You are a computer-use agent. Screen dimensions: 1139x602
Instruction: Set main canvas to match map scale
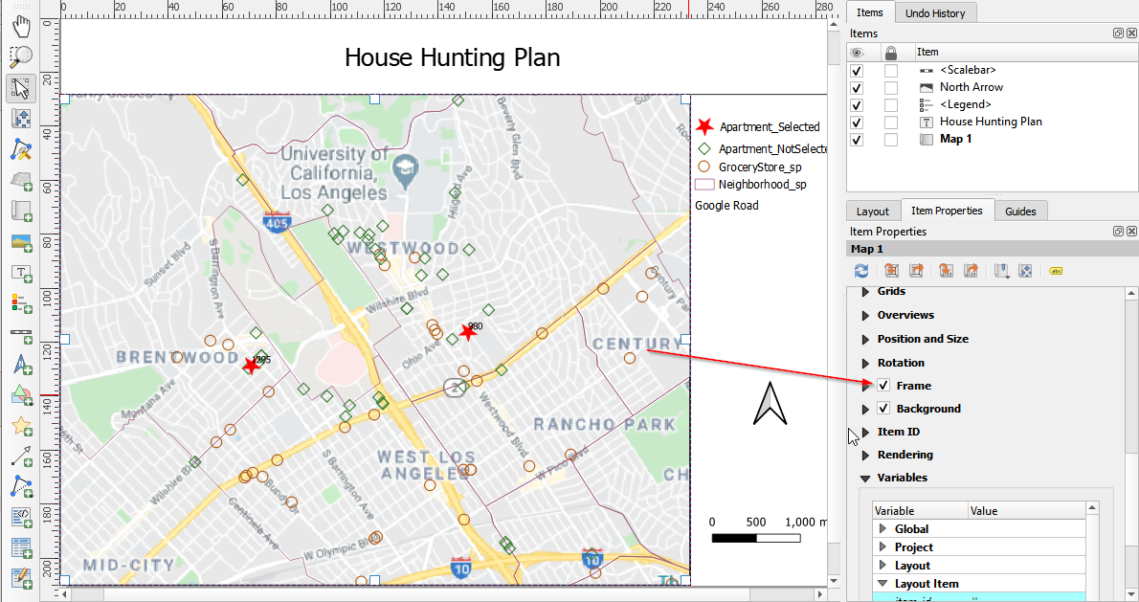click(x=971, y=271)
